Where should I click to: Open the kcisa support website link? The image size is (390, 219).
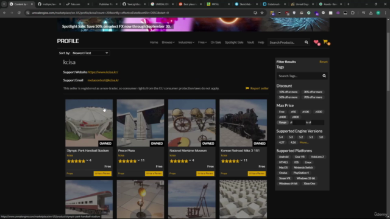coord(103,72)
